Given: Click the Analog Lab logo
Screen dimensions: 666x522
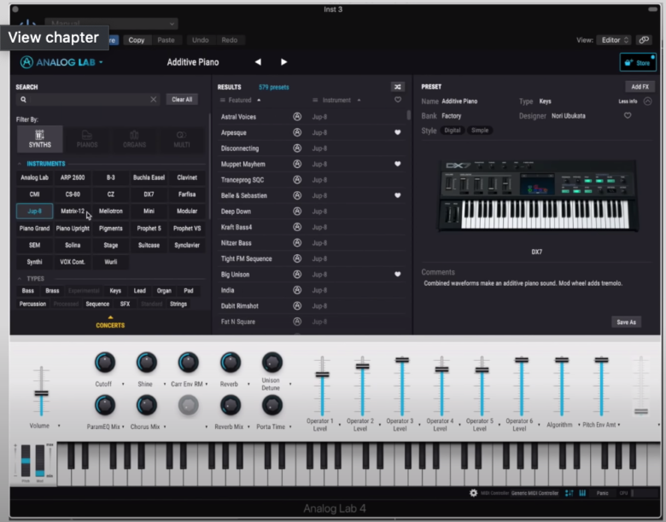Looking at the screenshot, I should (x=58, y=62).
